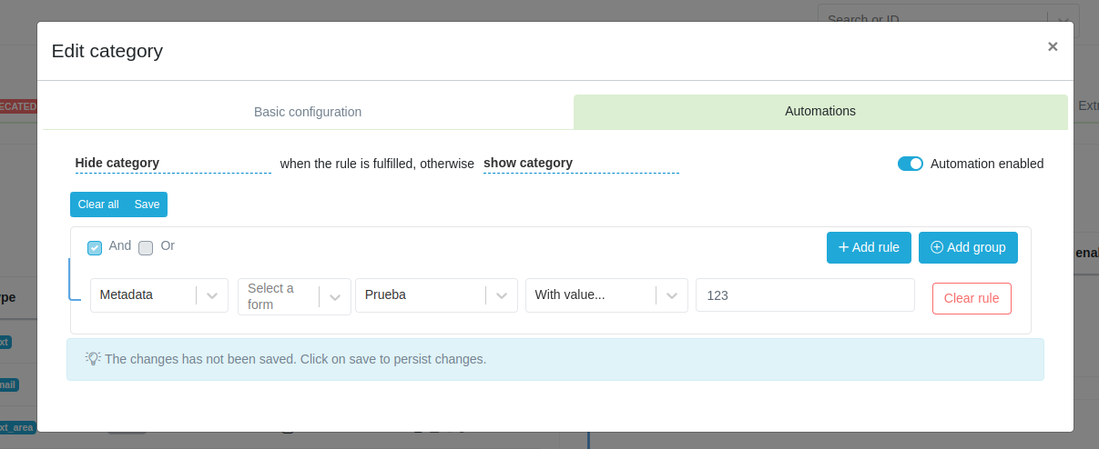Click the Clear rule button

tap(971, 298)
